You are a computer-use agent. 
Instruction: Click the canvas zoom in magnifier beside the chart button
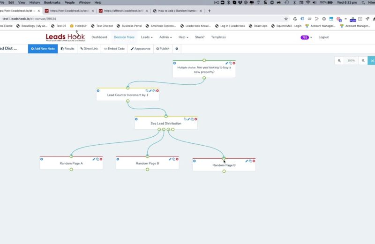[363, 60]
